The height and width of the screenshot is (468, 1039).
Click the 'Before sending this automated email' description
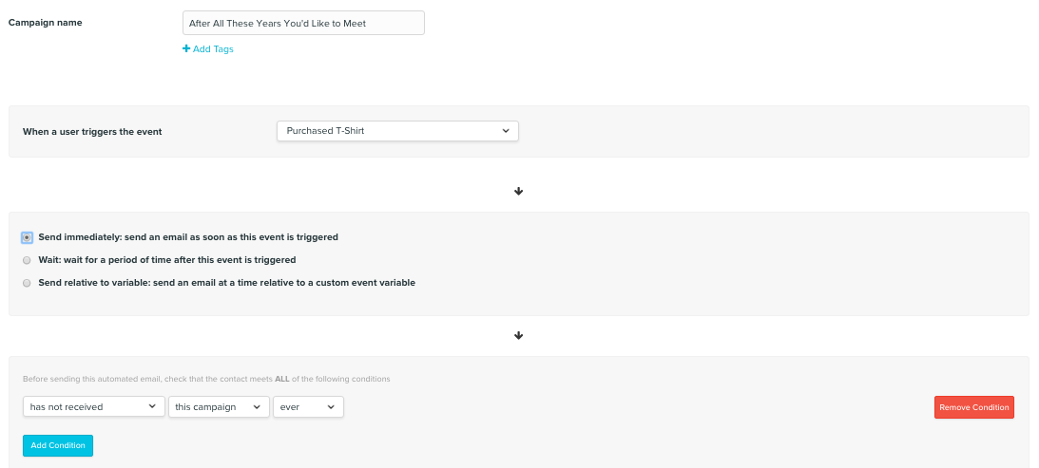pyautogui.click(x=206, y=379)
